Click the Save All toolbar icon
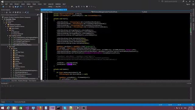195x110 pixels. [x=18, y=7]
